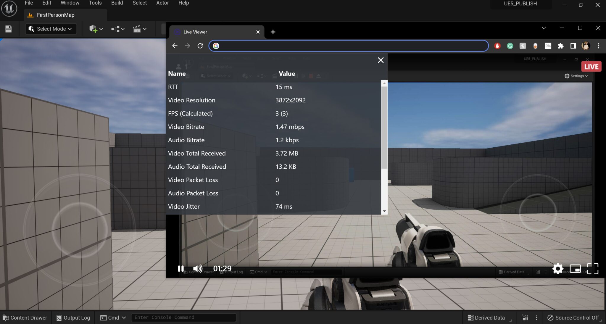Click the save level floppy disk icon
Image resolution: width=606 pixels, height=324 pixels.
tap(8, 29)
